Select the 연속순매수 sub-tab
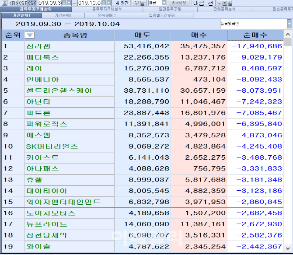This screenshot has height=255, width=293. coord(108,15)
